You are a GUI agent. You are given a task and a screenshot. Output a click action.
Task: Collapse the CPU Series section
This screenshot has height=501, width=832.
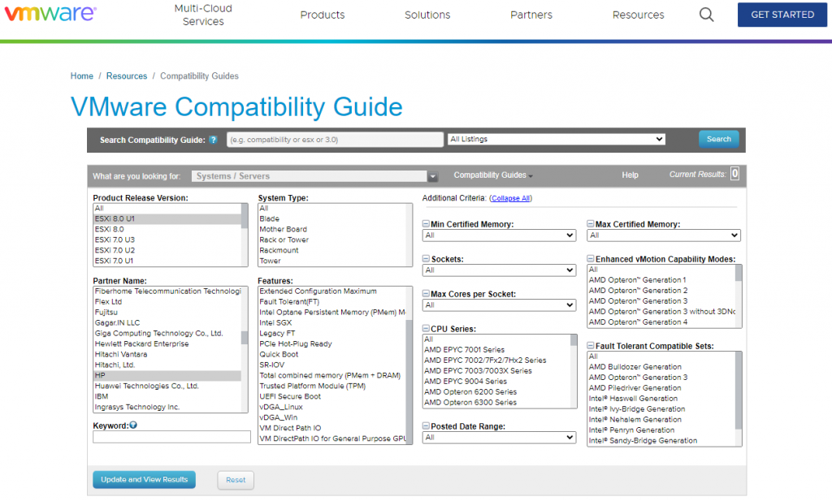426,329
